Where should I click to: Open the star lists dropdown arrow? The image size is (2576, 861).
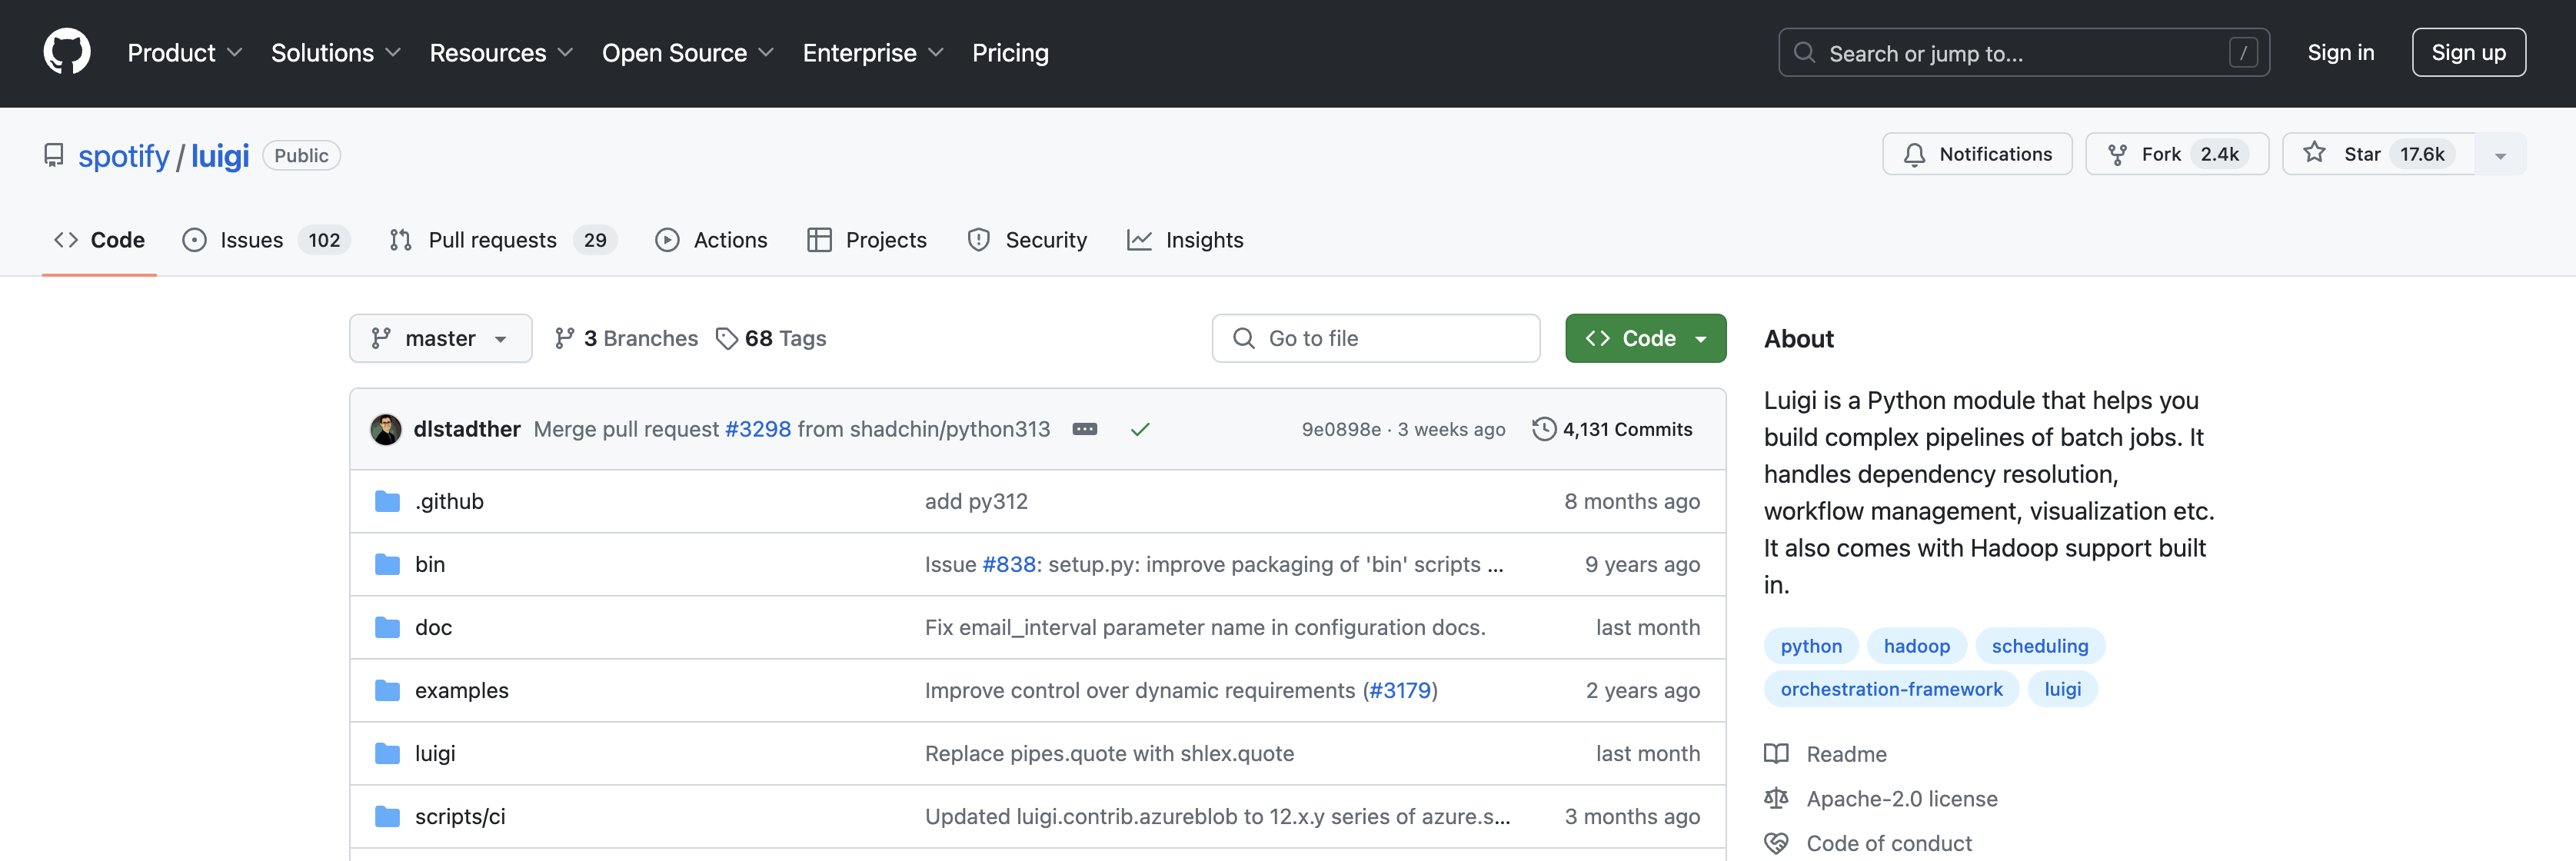click(x=2500, y=155)
